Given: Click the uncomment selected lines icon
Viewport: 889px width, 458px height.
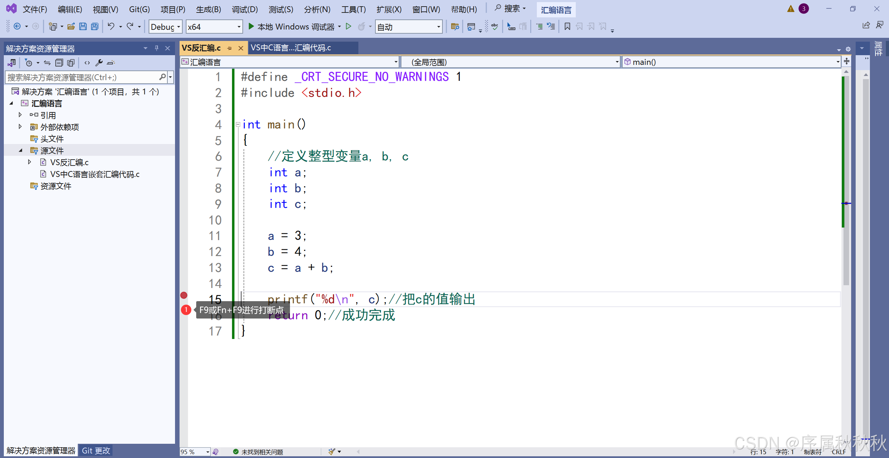Looking at the screenshot, I should [551, 26].
